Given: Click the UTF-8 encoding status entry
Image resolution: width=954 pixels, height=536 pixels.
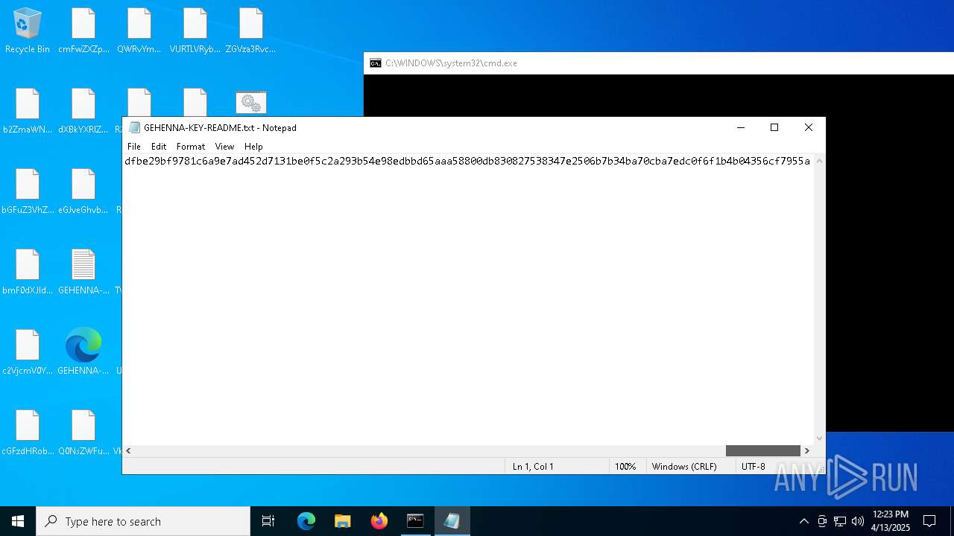Looking at the screenshot, I should (753, 466).
